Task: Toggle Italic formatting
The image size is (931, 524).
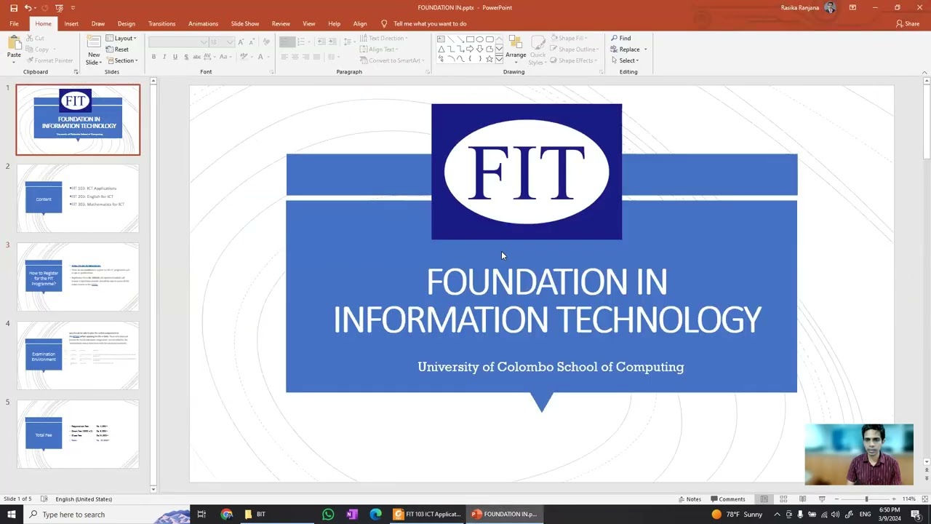Action: pos(164,57)
